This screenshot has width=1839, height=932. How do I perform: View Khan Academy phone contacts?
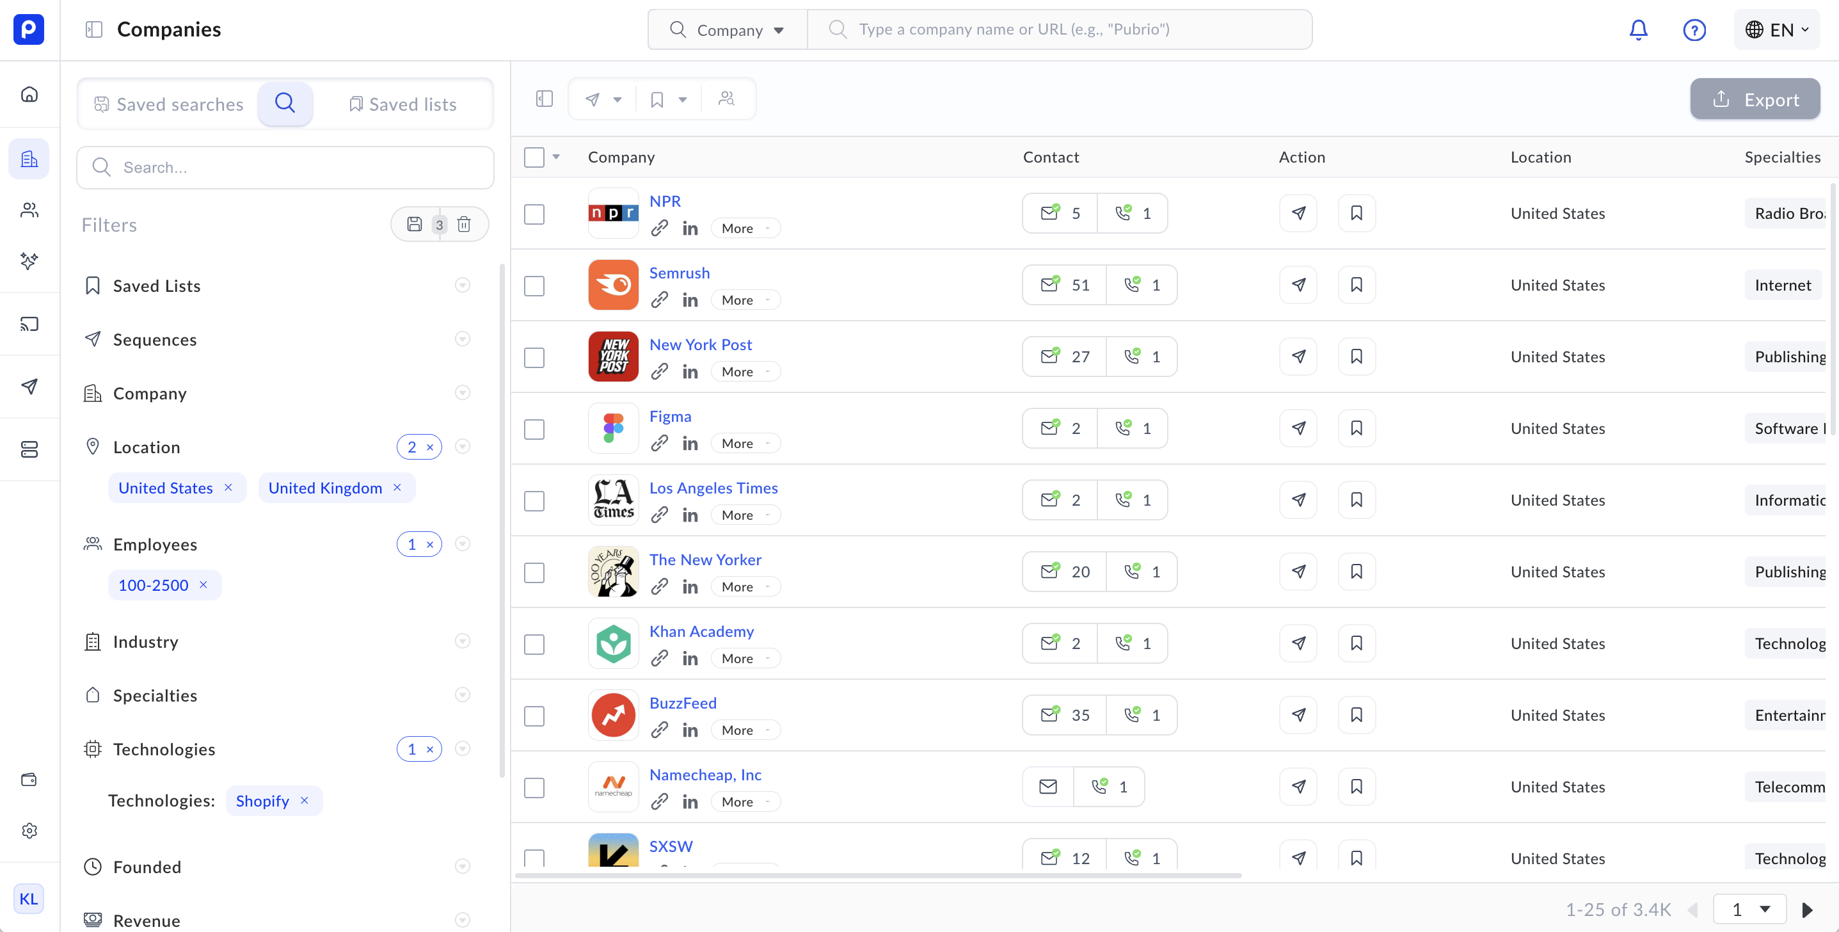click(x=1132, y=643)
